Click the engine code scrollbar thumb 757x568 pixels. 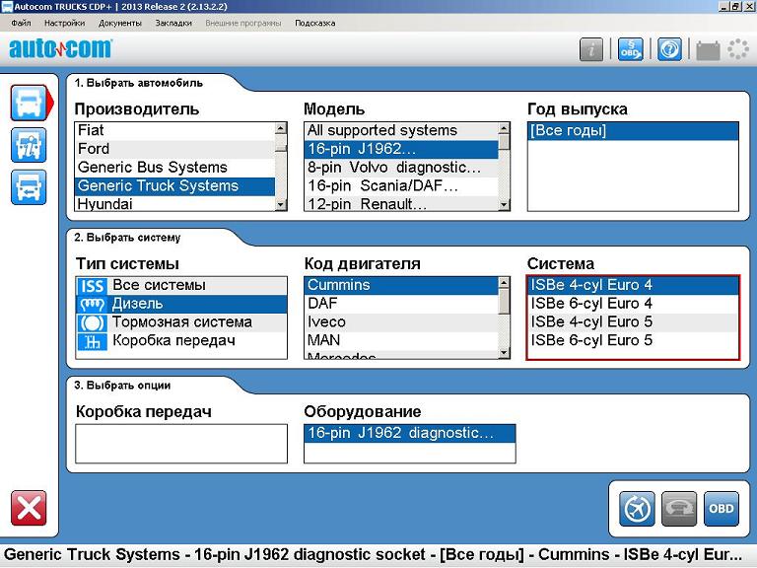click(504, 302)
